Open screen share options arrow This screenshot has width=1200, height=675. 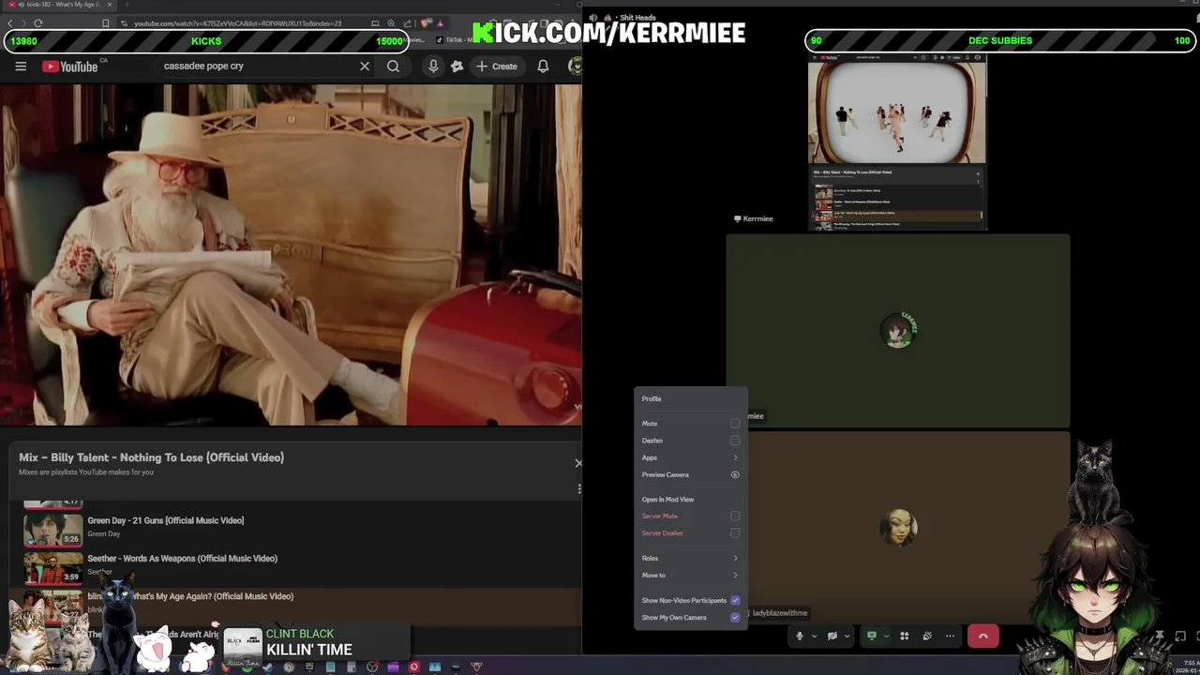tap(886, 636)
